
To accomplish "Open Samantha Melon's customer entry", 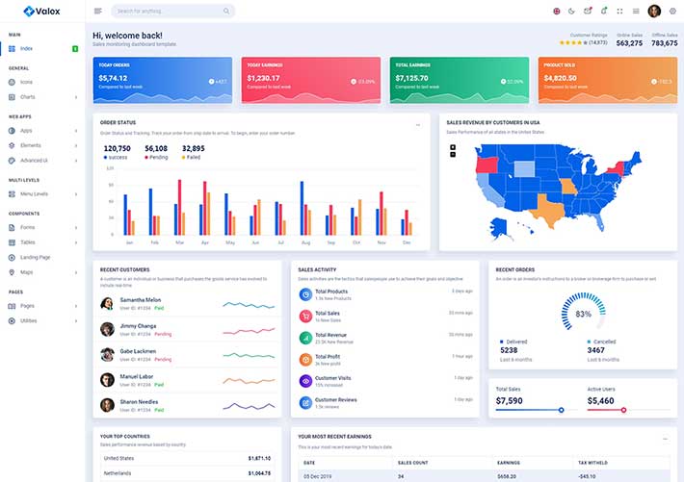I will (141, 300).
